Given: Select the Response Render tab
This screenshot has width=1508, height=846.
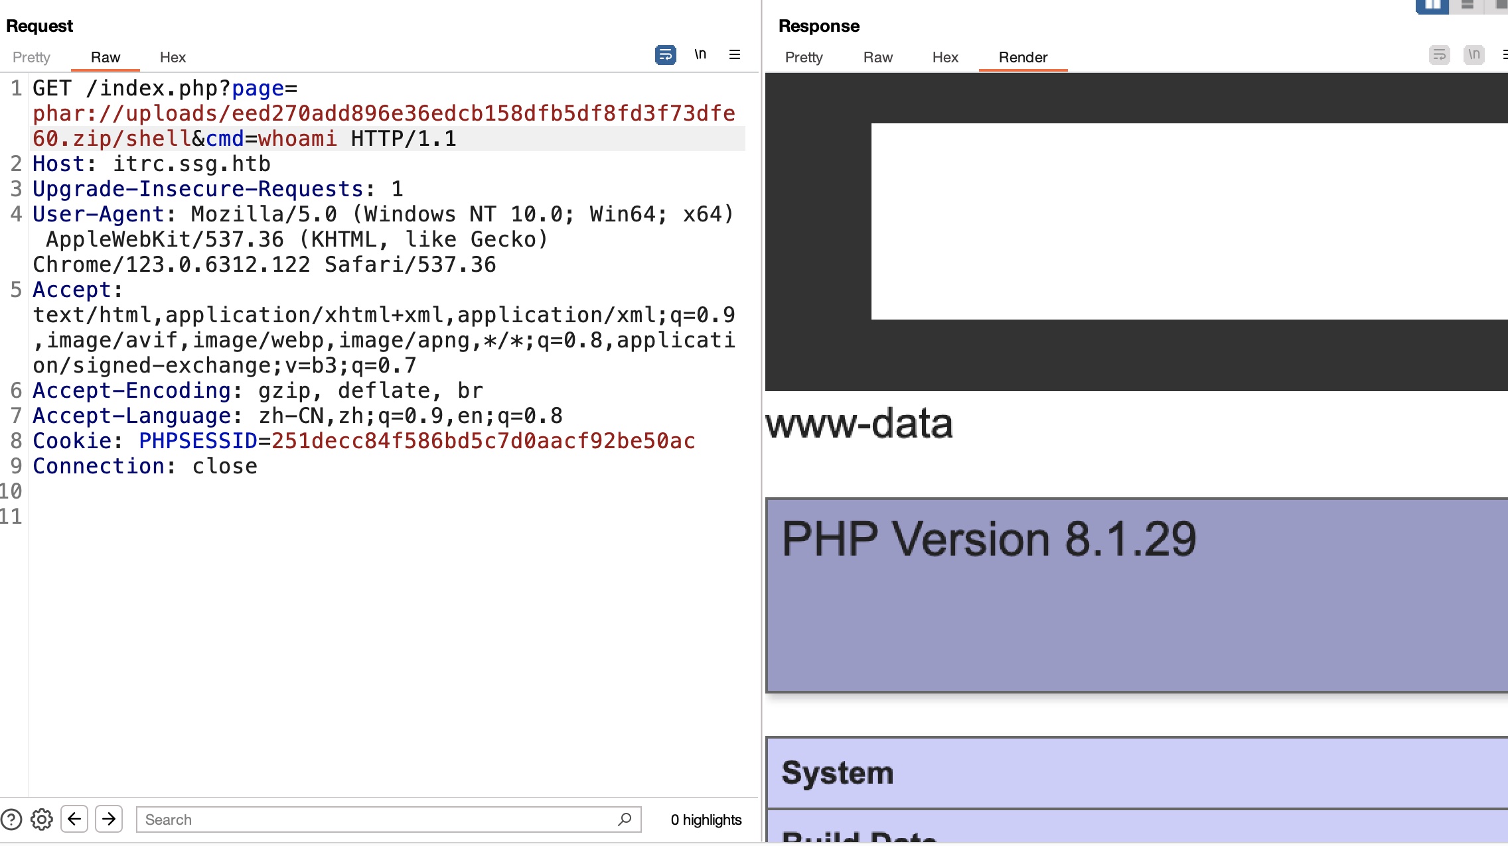Looking at the screenshot, I should pyautogui.click(x=1023, y=58).
